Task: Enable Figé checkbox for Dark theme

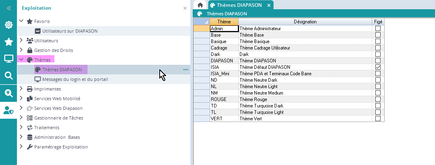Action: [378, 54]
